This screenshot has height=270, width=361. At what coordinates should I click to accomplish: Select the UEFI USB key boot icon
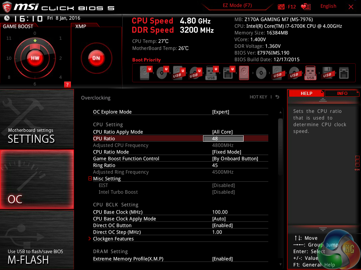click(212, 73)
